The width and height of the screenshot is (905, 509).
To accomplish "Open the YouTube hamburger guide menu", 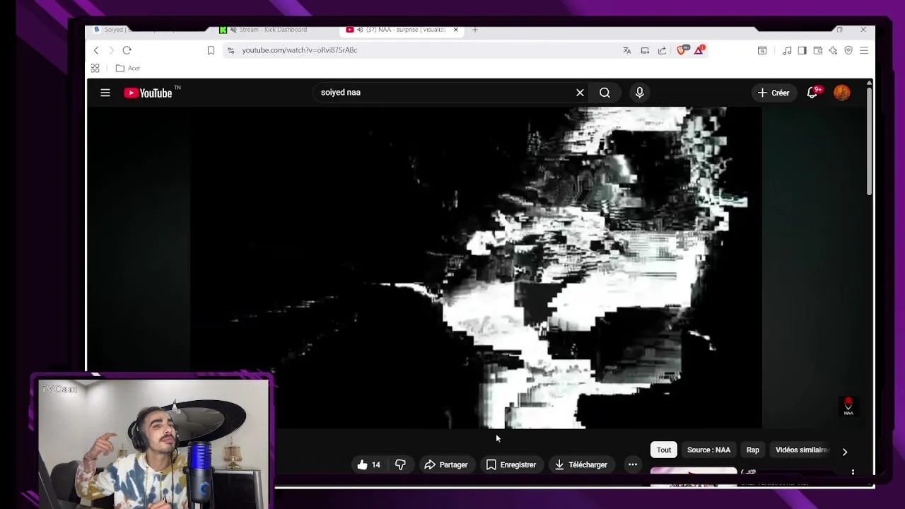I will (105, 93).
